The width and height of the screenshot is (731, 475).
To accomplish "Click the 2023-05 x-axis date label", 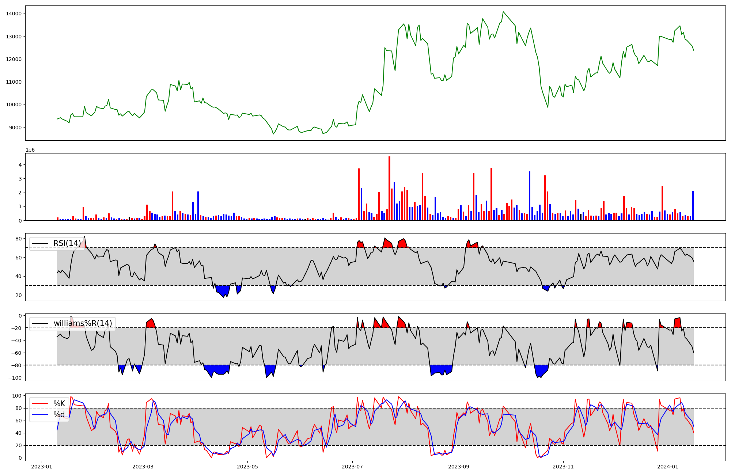I will coord(247,467).
